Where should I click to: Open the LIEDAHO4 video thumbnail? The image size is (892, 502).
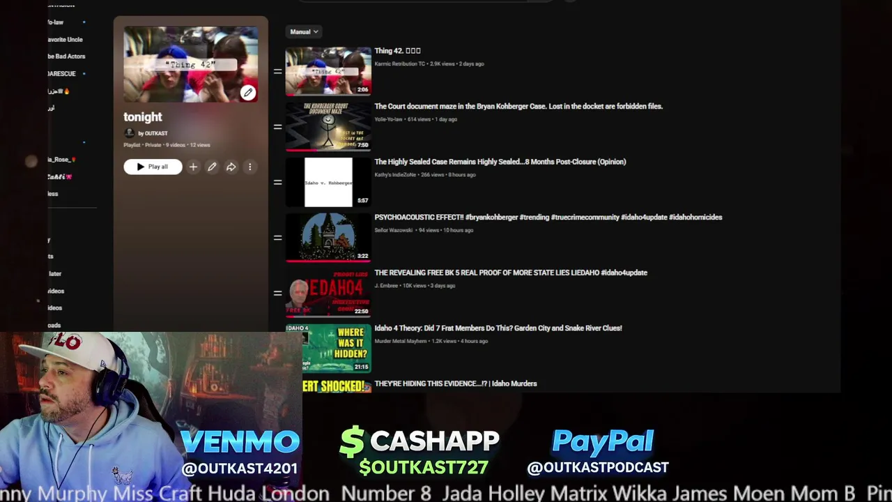coord(328,293)
